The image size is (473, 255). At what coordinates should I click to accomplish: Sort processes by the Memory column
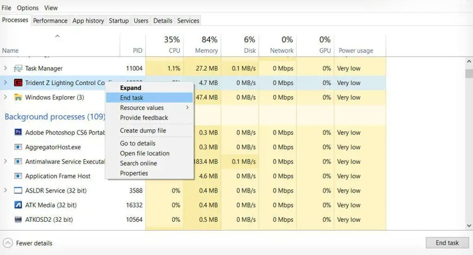pyautogui.click(x=206, y=45)
